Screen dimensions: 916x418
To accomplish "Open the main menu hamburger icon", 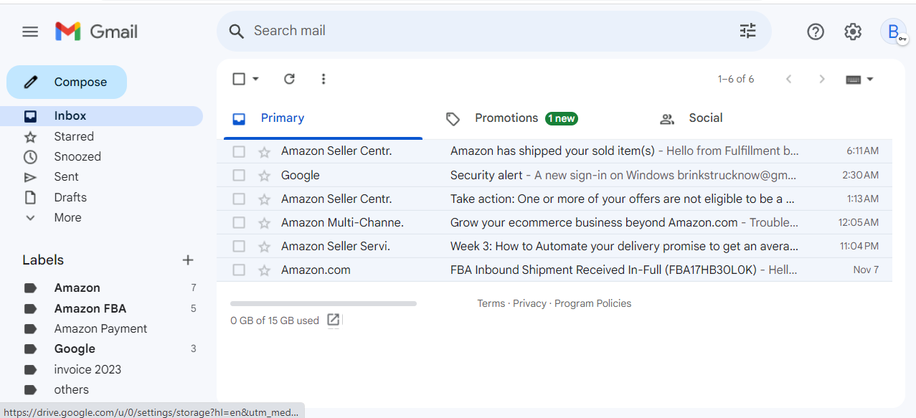I will (x=30, y=32).
